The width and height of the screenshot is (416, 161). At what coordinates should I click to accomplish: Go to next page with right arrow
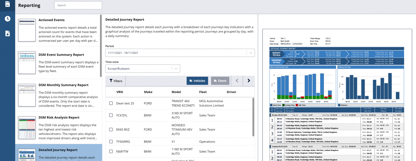249,81
